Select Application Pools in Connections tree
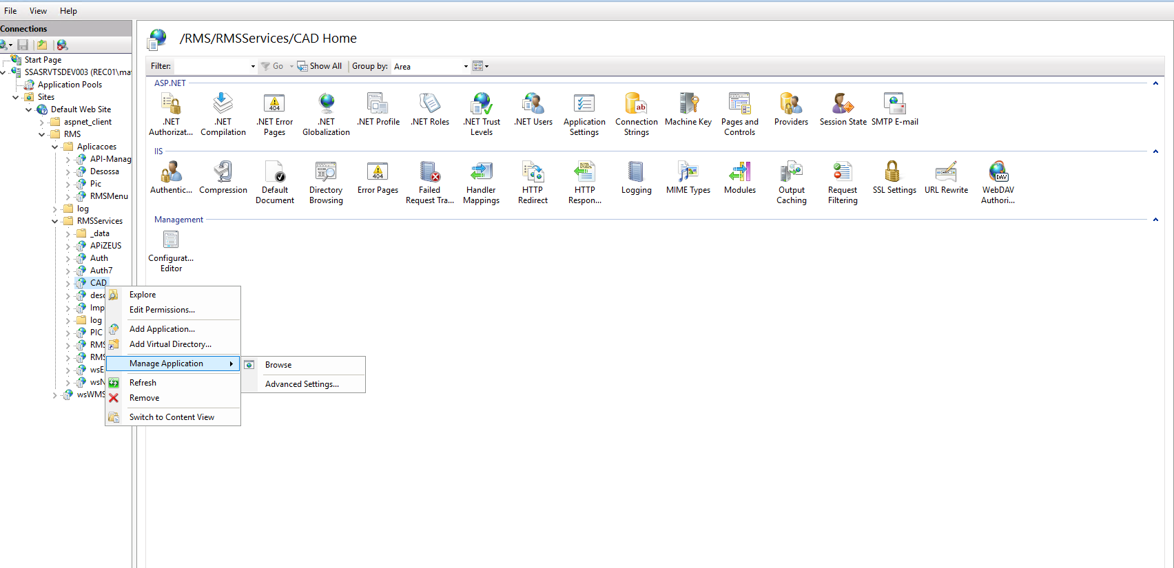 coord(70,85)
